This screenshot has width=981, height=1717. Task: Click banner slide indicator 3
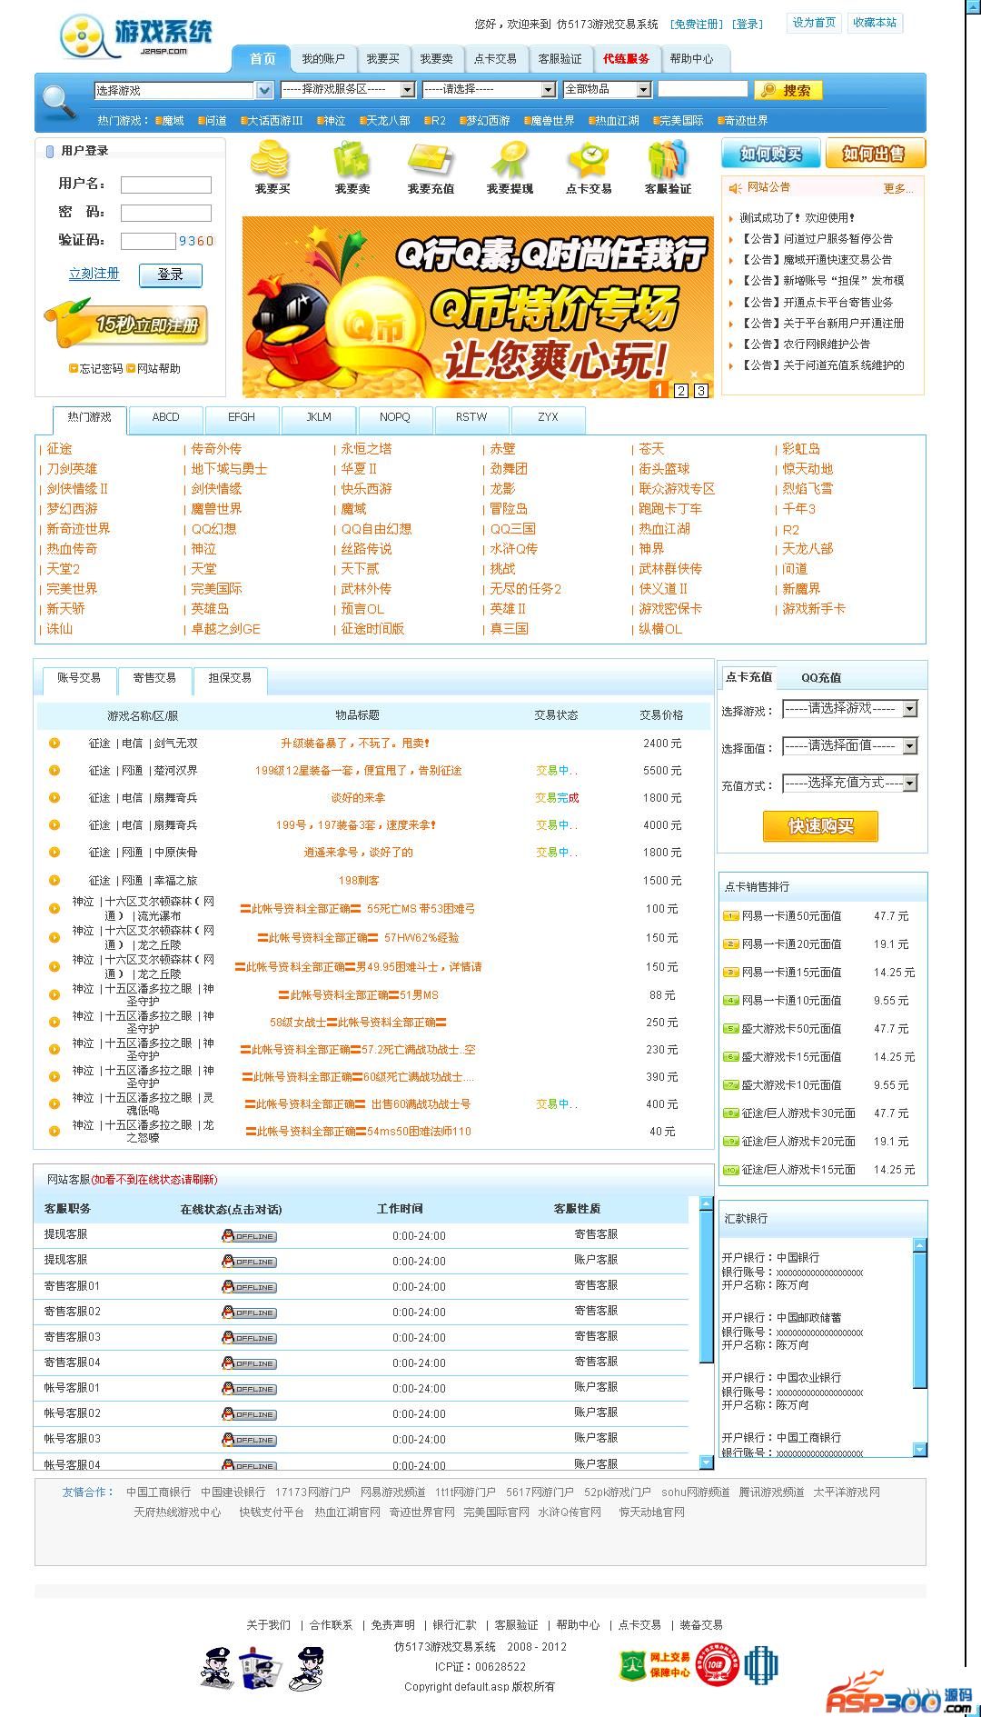click(x=700, y=390)
